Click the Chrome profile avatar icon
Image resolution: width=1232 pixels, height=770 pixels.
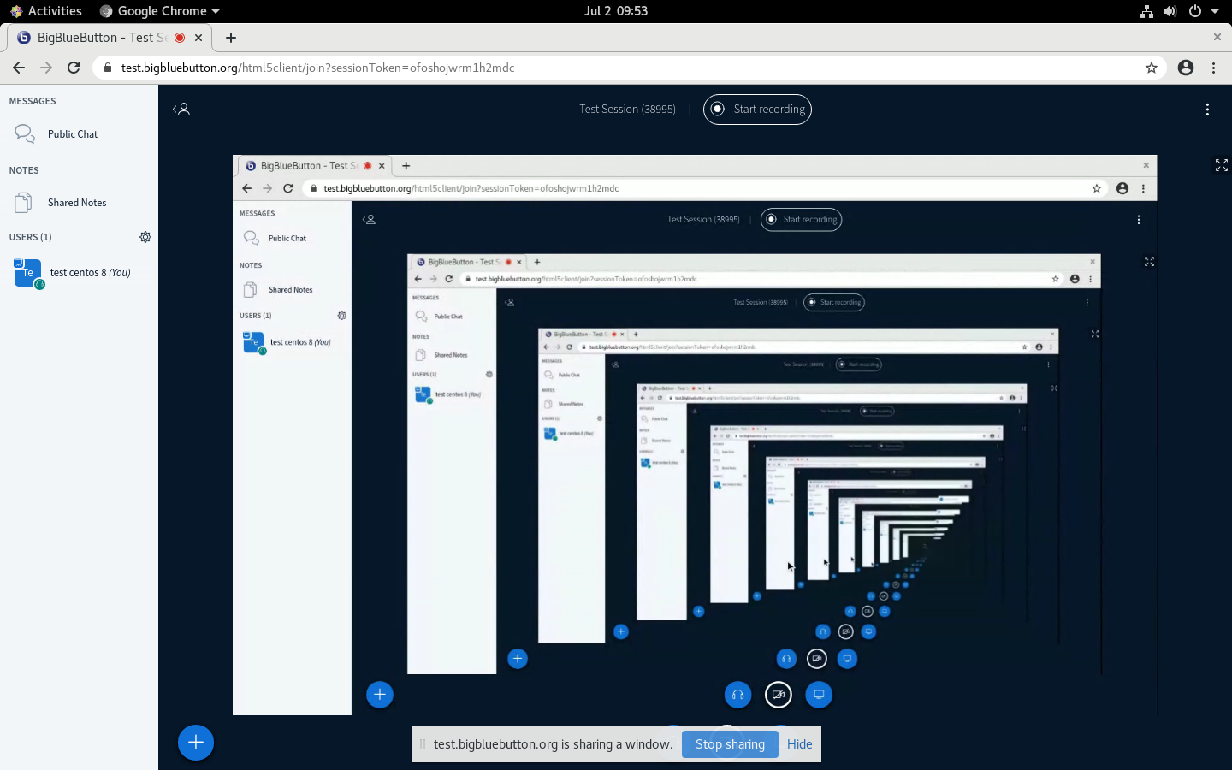pos(1186,67)
